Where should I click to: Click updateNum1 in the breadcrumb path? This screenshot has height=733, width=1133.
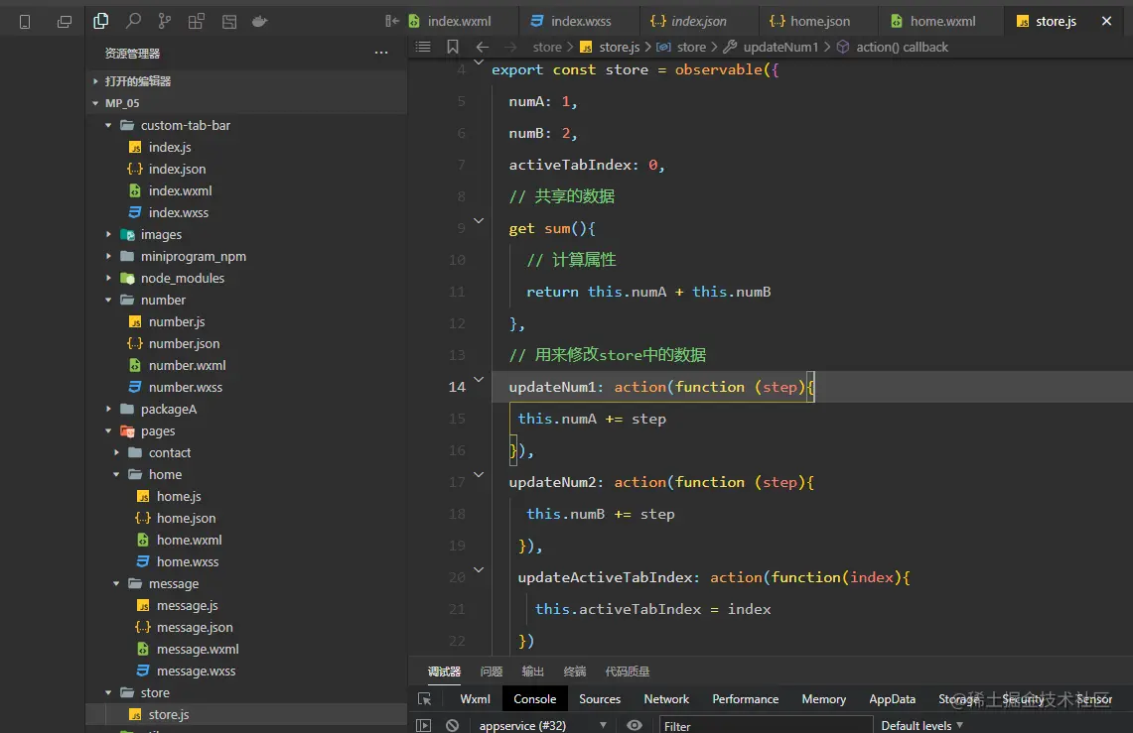coord(780,47)
